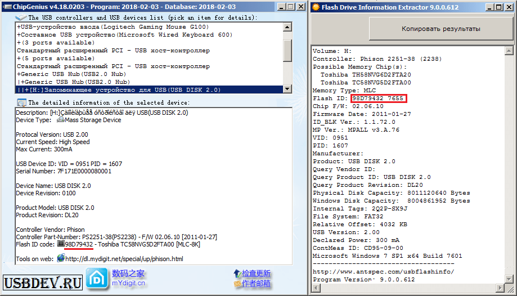Click the 'ContMeas ID: CD95-09-00' line
This screenshot has width=517, height=296.
pyautogui.click(x=358, y=248)
